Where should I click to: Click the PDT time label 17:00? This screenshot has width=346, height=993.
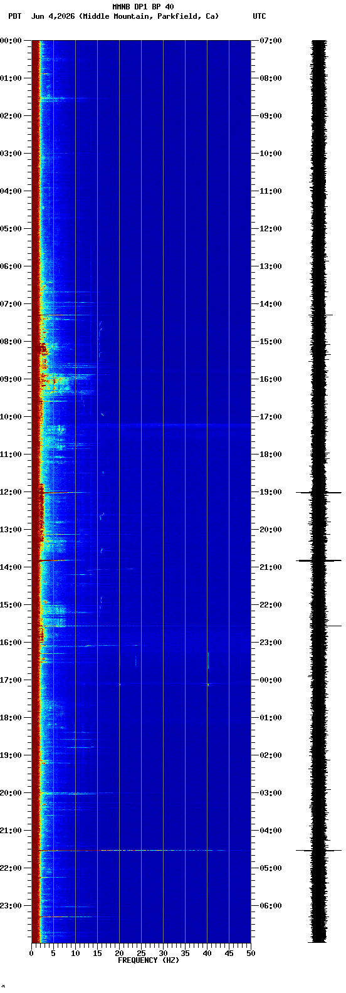tap(11, 680)
